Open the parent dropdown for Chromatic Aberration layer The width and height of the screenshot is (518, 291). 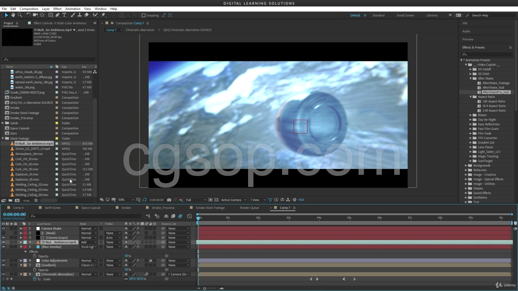[x=178, y=274]
